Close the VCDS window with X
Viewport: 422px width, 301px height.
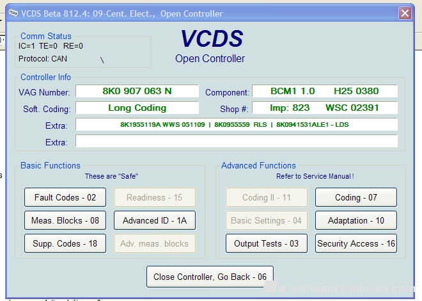405,13
